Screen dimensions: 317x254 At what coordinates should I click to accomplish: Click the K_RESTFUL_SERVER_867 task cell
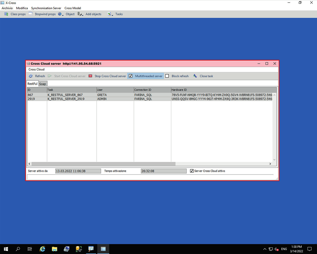[x=72, y=95]
